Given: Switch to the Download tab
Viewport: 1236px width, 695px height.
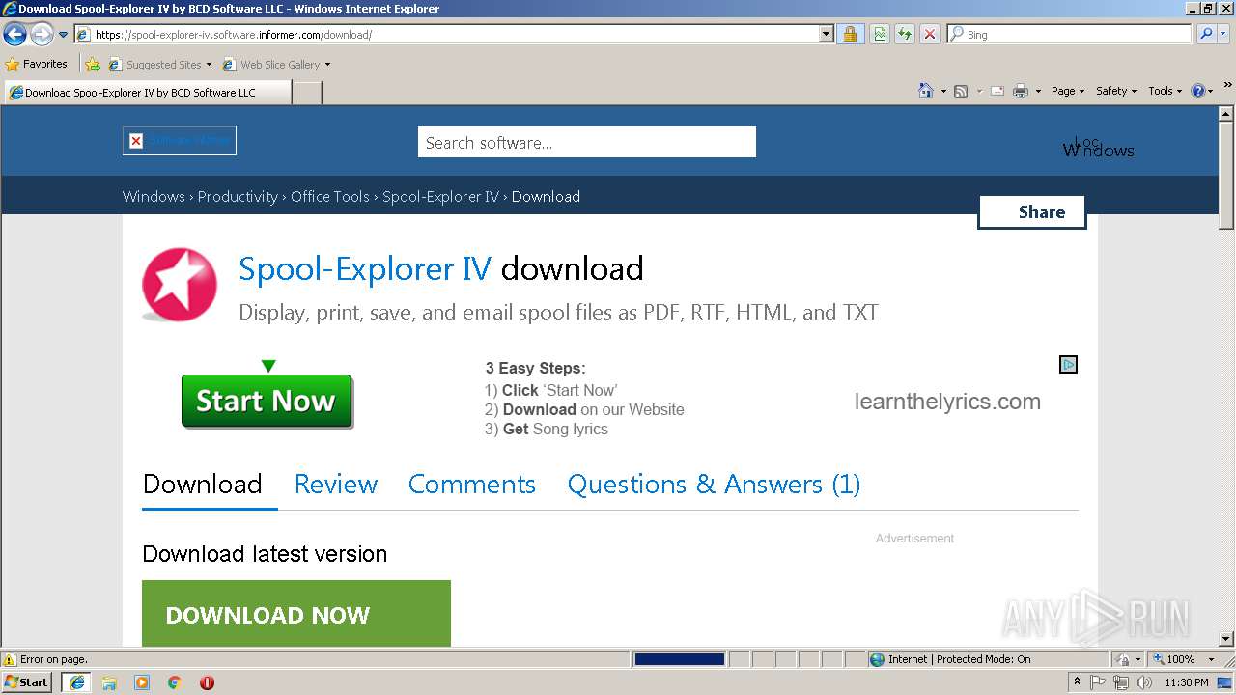Looking at the screenshot, I should [x=203, y=484].
